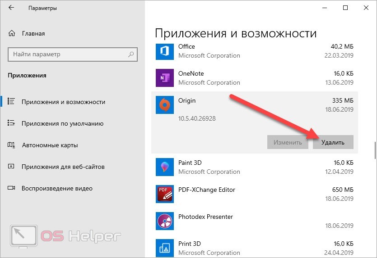
Task: Click PDF-XChange Editor size 650 МБ
Action: [343, 190]
